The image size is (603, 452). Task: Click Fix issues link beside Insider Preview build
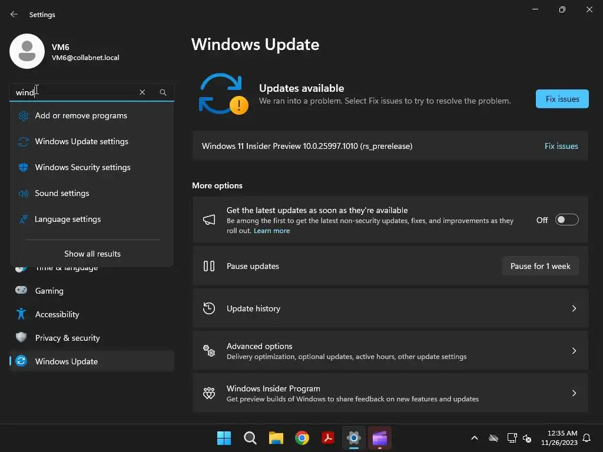pyautogui.click(x=561, y=146)
